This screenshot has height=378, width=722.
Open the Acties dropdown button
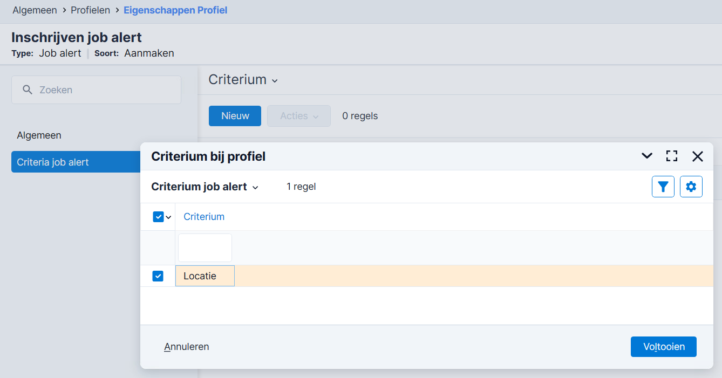point(299,116)
